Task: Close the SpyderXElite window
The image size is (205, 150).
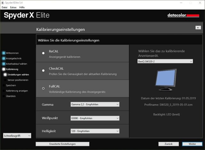Action: (200, 3)
